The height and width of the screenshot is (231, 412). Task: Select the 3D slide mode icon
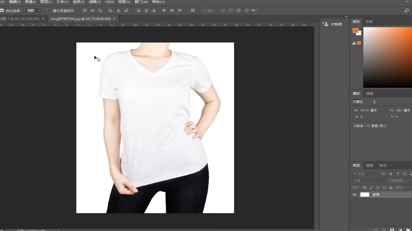coord(246,10)
